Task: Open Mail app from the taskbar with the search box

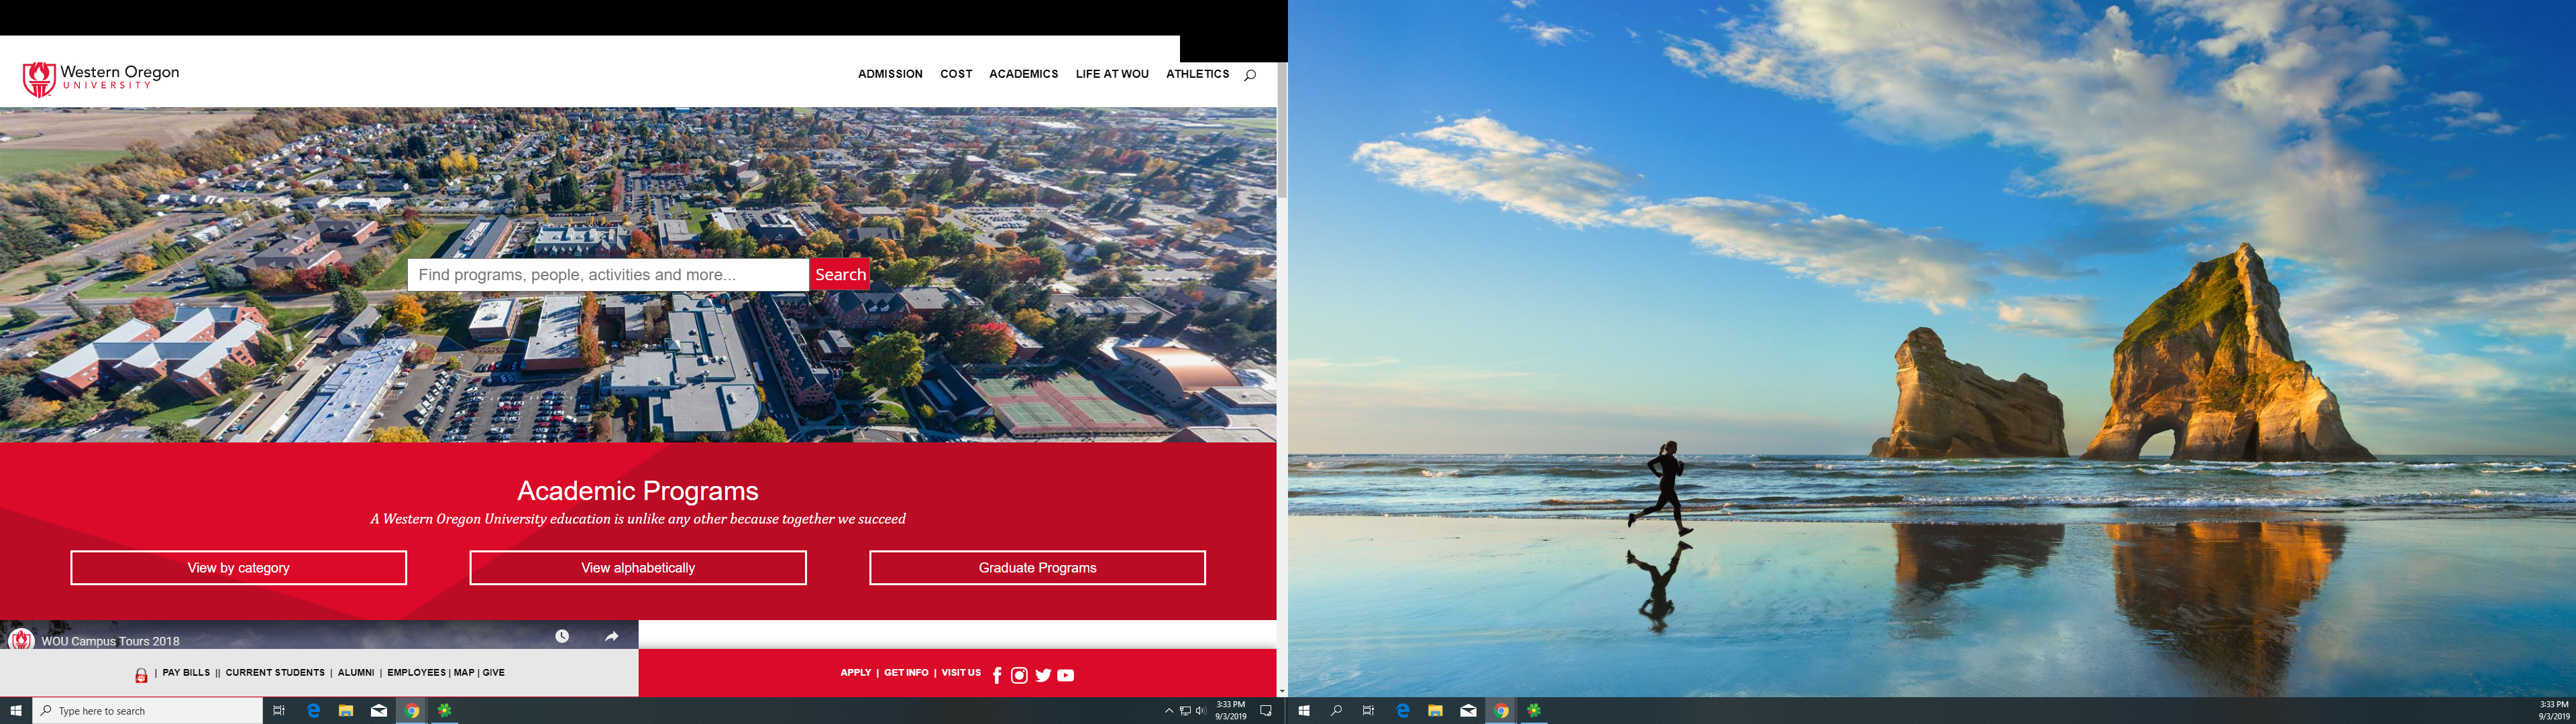Action: (x=379, y=711)
